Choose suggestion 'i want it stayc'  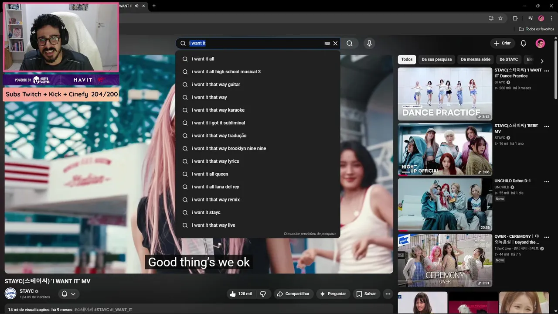258,212
